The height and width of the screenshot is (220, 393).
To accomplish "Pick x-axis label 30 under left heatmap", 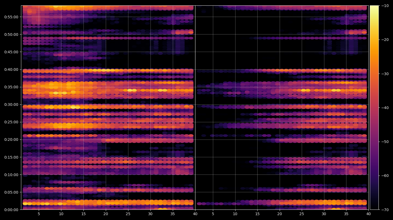I will coord(150,214).
